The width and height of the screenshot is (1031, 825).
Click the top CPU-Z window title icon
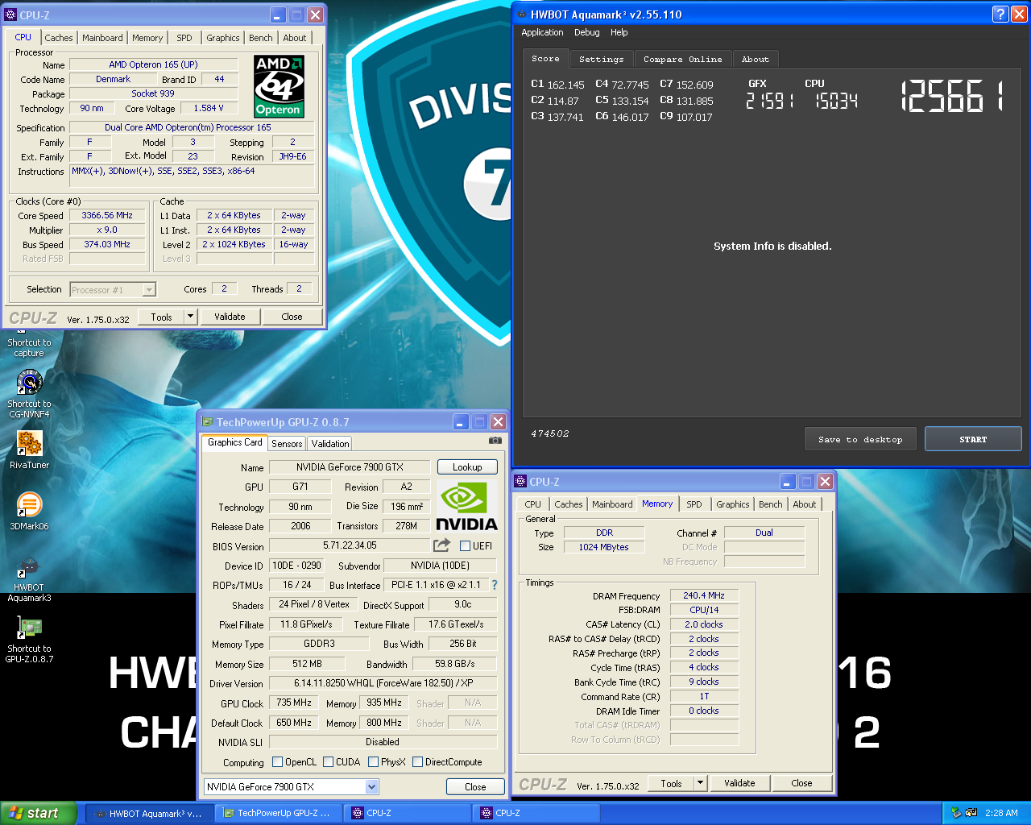10,15
